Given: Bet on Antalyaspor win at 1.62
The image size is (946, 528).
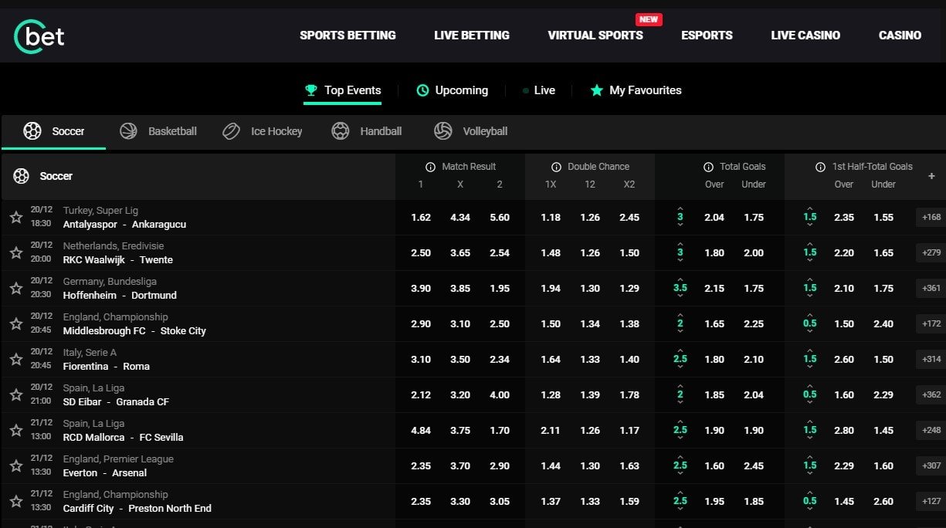Looking at the screenshot, I should pyautogui.click(x=421, y=218).
